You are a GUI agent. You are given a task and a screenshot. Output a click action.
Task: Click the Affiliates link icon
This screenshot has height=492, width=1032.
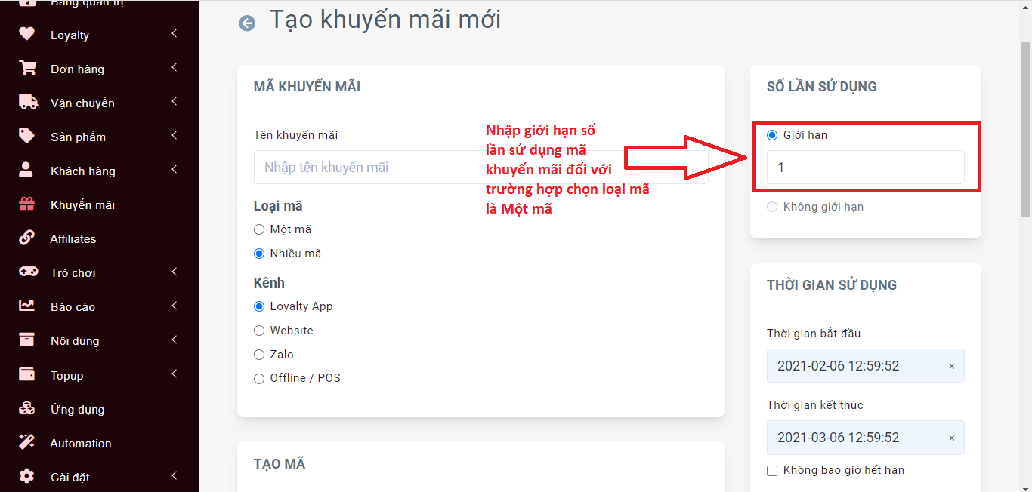[26, 238]
